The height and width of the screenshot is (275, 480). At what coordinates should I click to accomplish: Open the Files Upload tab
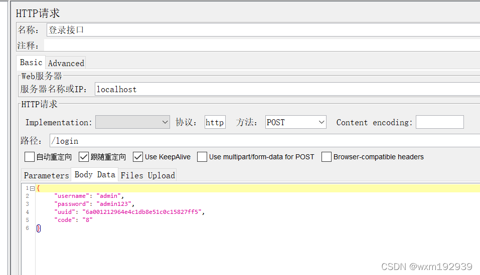tap(147, 175)
